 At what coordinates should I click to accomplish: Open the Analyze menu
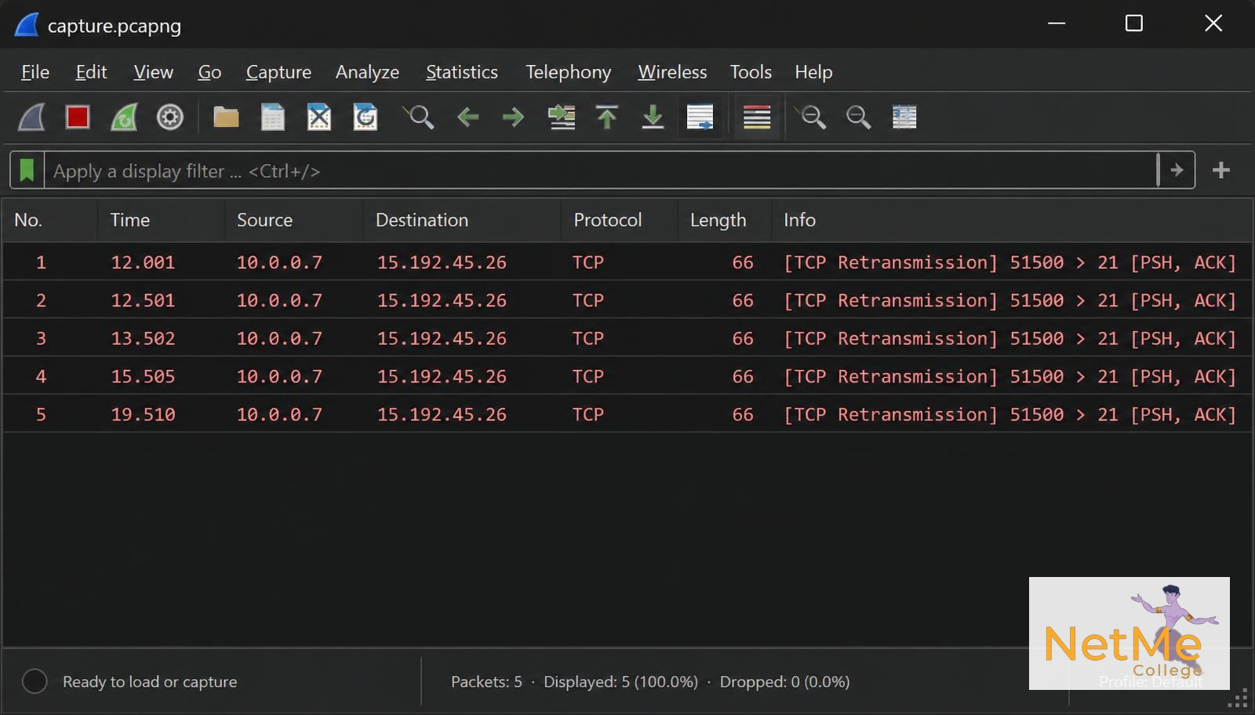point(367,72)
